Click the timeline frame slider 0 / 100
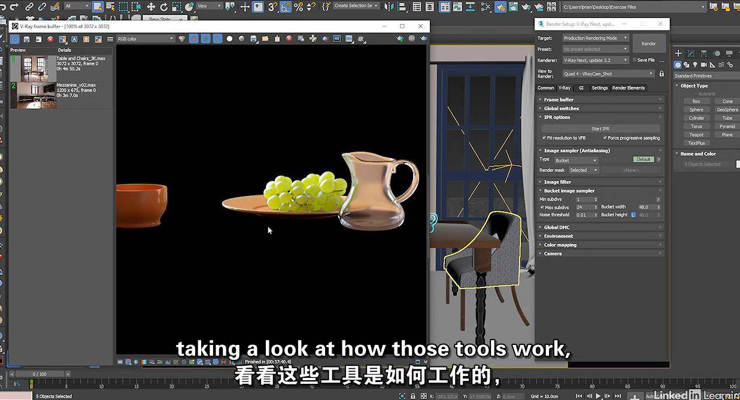 point(38,374)
